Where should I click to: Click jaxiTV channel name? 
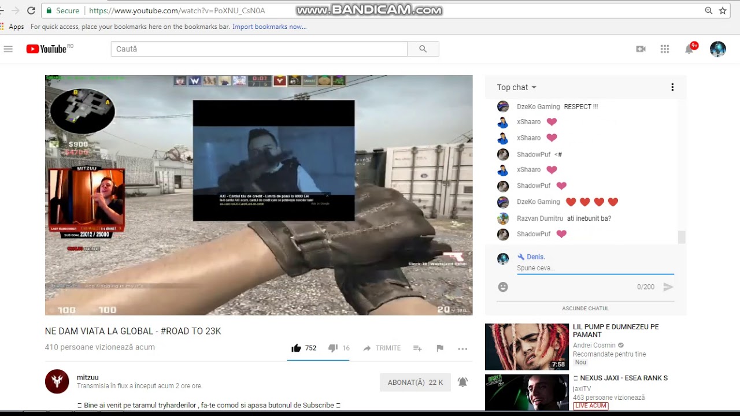582,388
